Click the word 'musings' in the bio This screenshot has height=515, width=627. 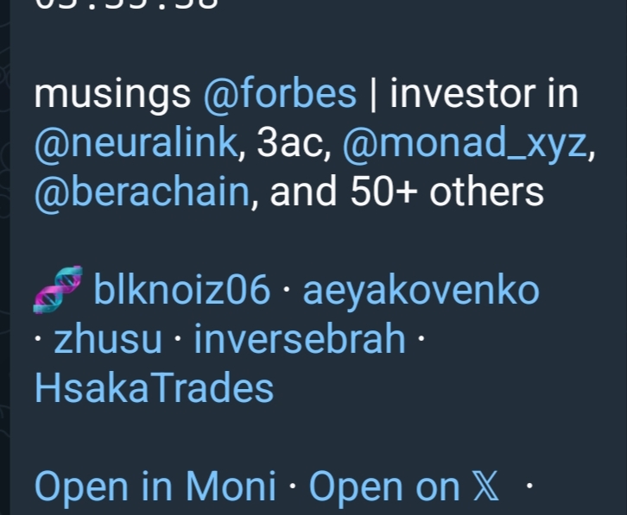pyautogui.click(x=112, y=94)
